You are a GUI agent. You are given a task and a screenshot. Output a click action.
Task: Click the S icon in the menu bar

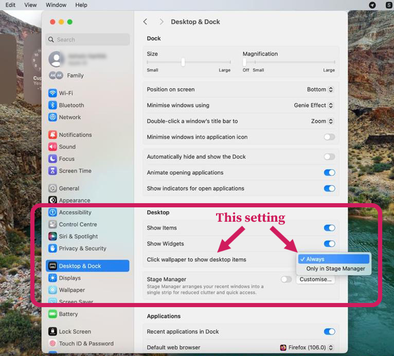389,5
